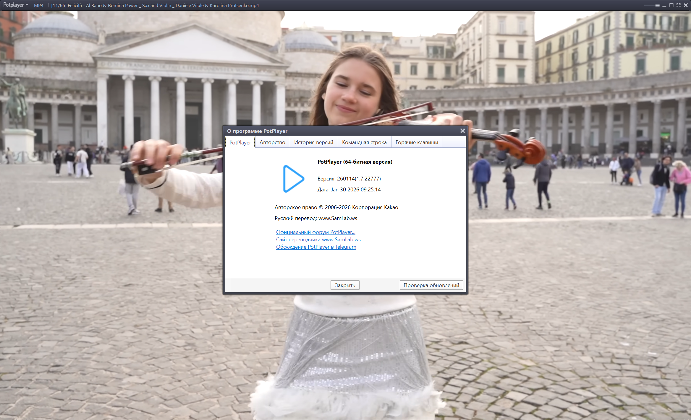Click the playlist filename title in the title bar

point(155,5)
